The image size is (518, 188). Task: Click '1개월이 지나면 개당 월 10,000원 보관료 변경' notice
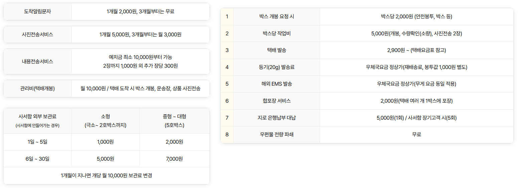(x=107, y=175)
